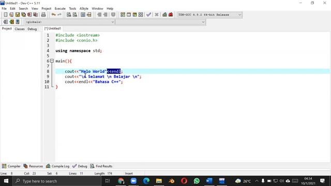Screen dimensions: 331x186
Task: Open the Search menu
Action: click(x=23, y=9)
